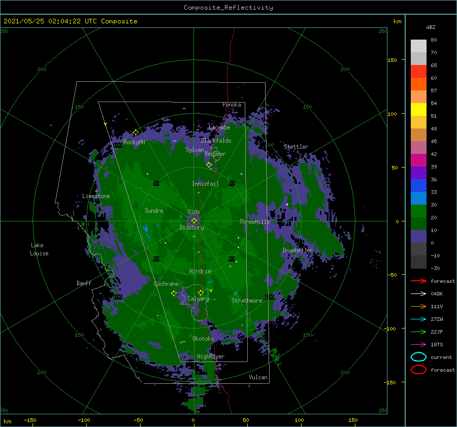Click the current legend label
The width and height of the screenshot is (457, 427).
point(441,357)
